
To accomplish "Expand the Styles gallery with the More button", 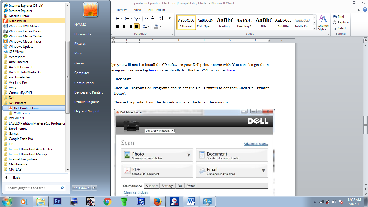I will pyautogui.click(x=314, y=27).
